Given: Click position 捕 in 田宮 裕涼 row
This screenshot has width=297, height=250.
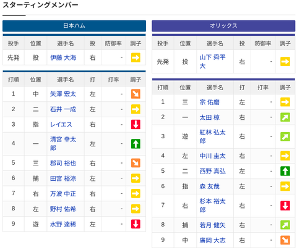Looking at the screenshot, I should point(36,178).
